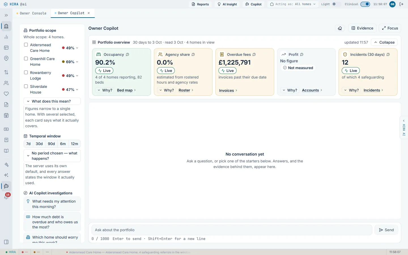408x255 pixels.
Task: Click the Evidence button
Action: click(362, 28)
